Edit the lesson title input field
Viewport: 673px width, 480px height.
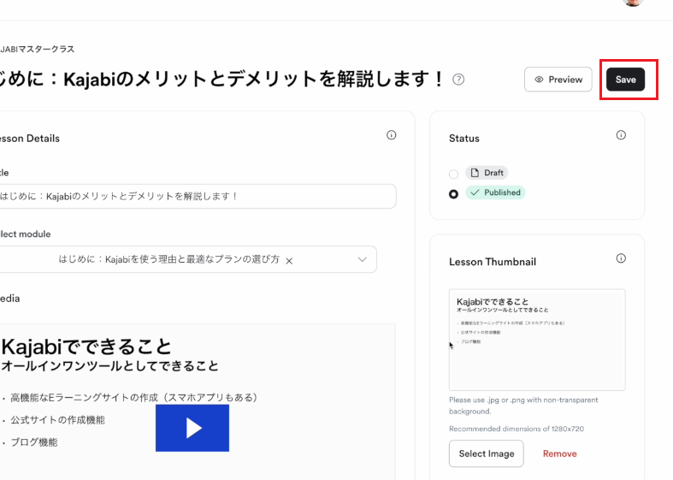click(198, 196)
